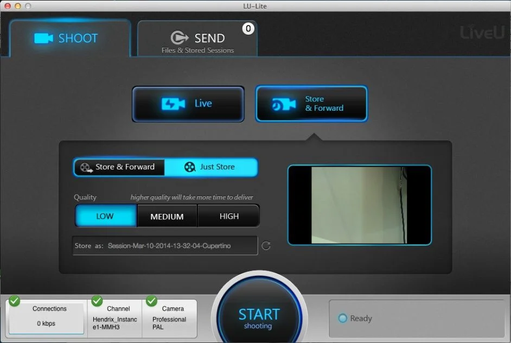
Task: Click the reel arrow icon beside Store & Forward
Action: click(86, 168)
